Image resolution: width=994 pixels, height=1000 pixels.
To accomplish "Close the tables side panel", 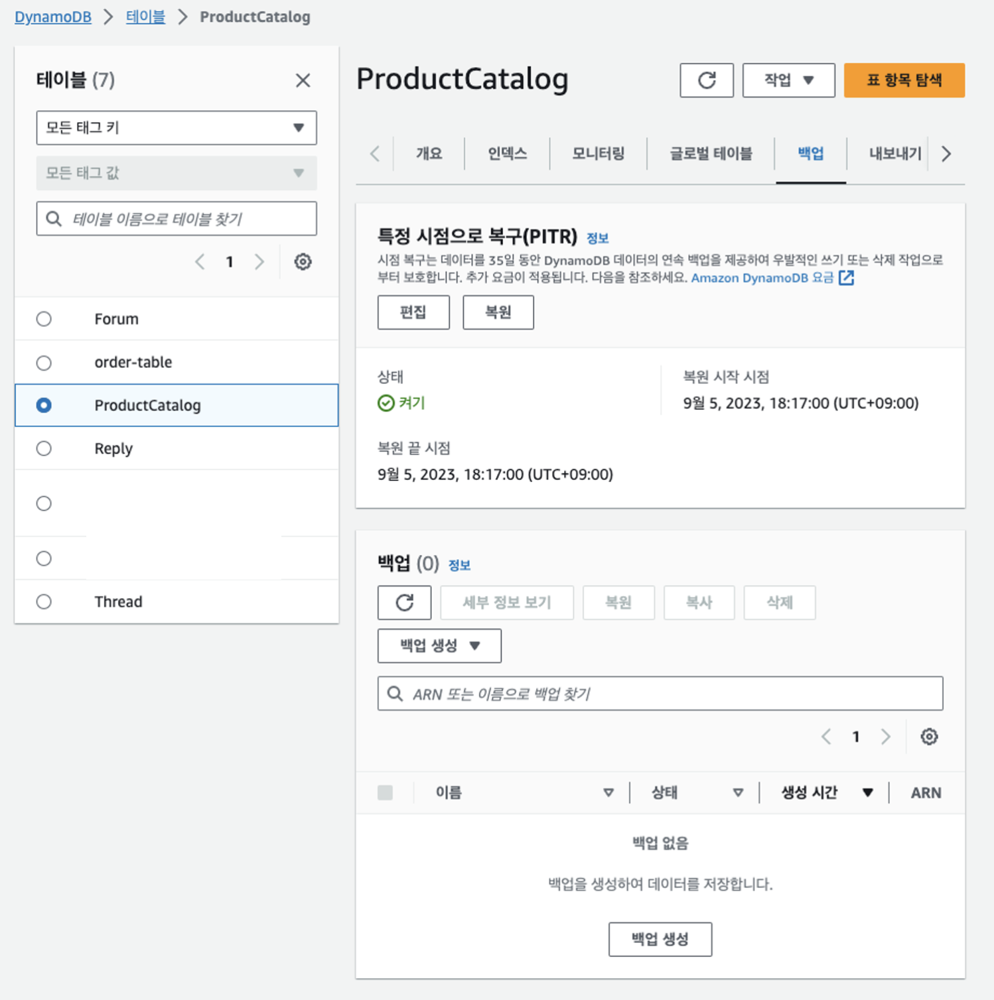I will click(x=303, y=80).
